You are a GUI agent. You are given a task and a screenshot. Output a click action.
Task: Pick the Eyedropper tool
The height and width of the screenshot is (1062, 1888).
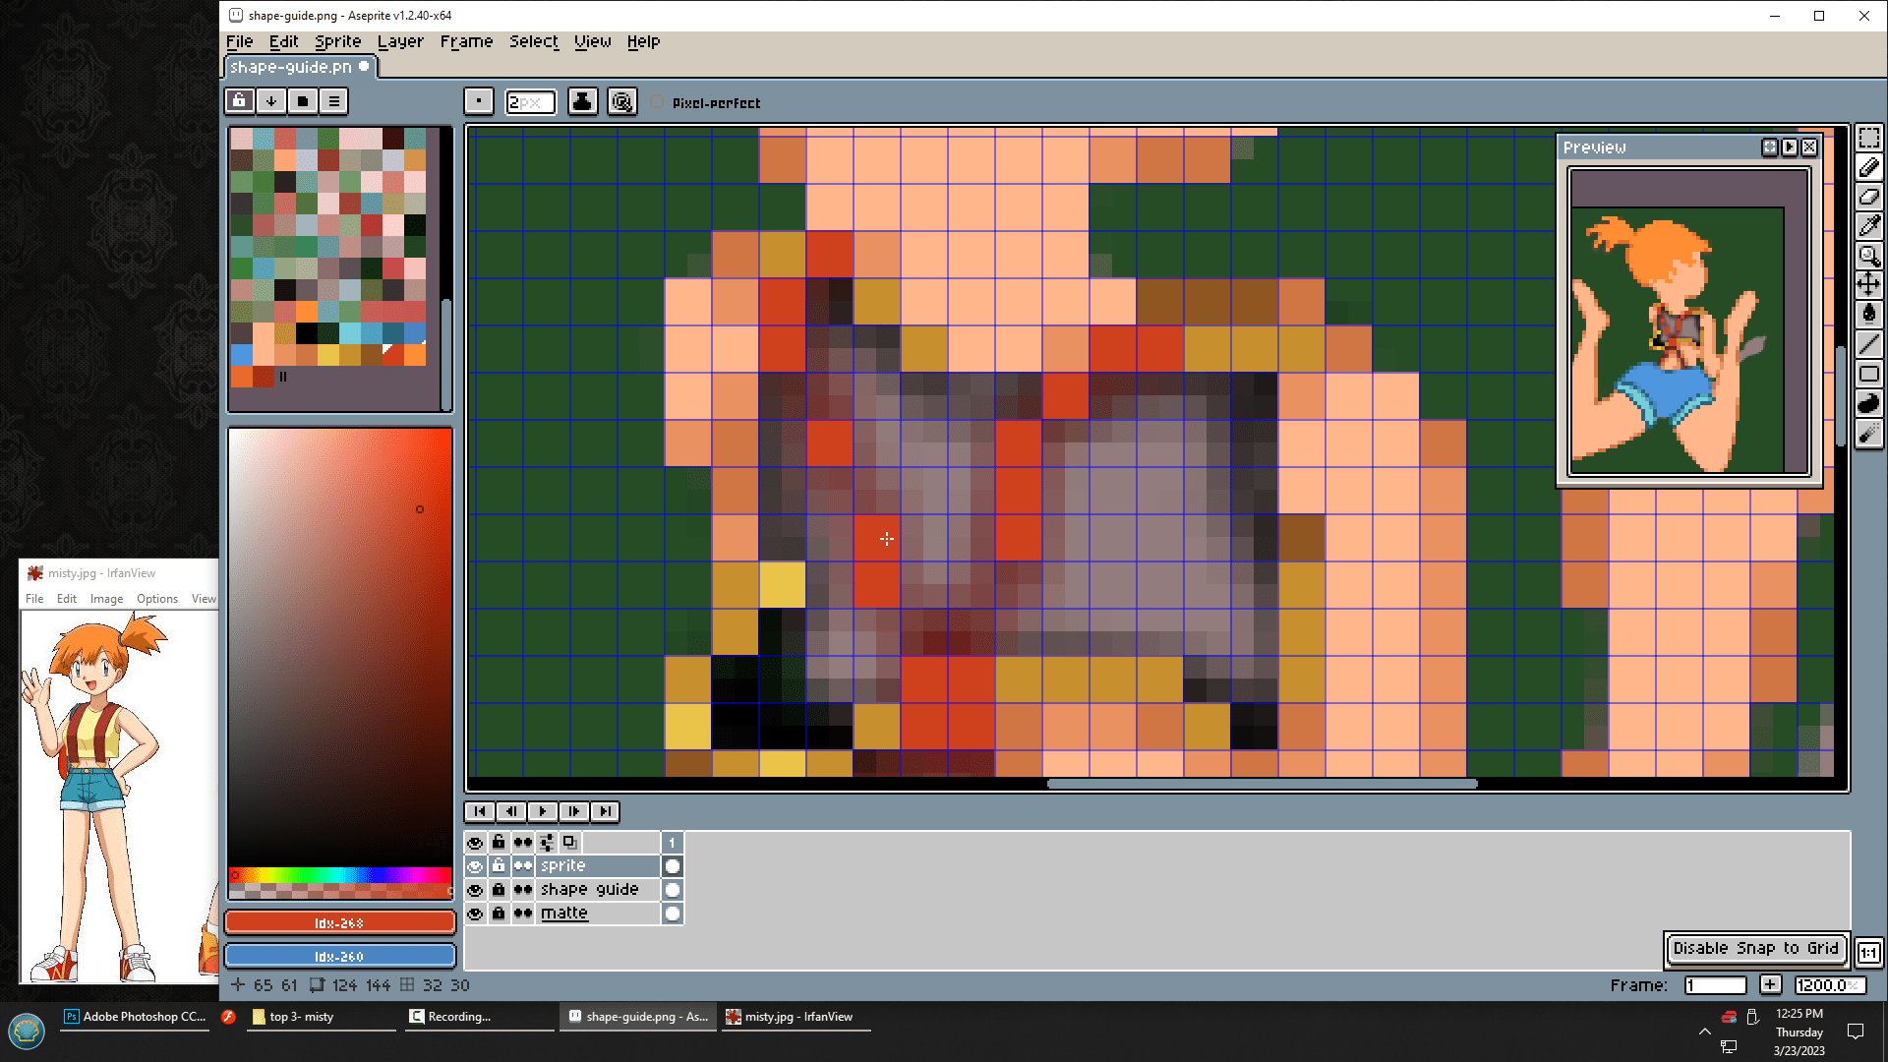tap(1868, 226)
